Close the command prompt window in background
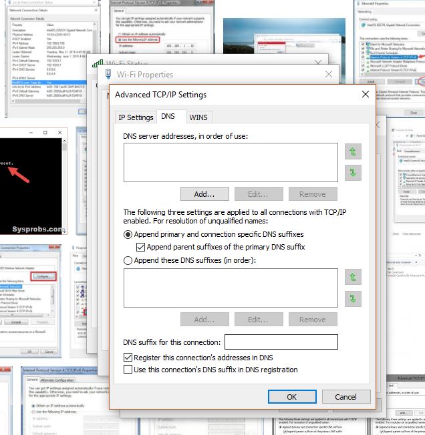The width and height of the screenshot is (425, 435). (x=59, y=132)
